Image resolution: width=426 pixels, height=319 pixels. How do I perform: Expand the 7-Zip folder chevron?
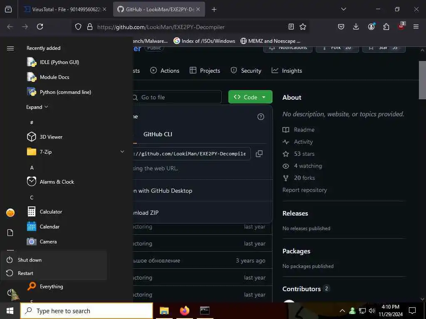(122, 152)
